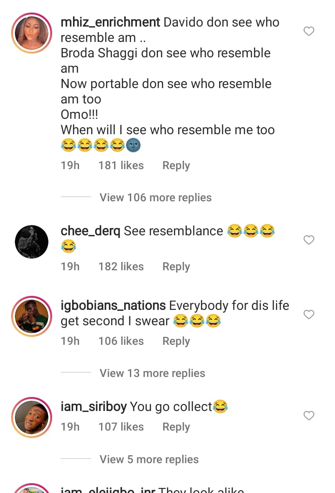
Task: Expand 'View 13 more replies'
Action: pos(152,373)
